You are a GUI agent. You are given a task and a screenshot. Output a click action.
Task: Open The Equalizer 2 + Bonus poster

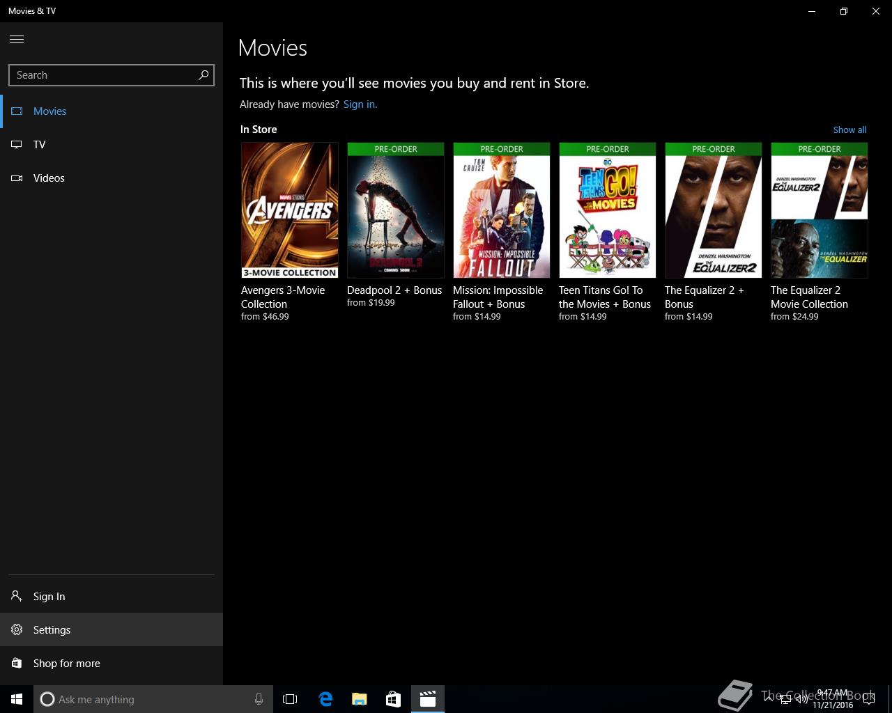coord(713,210)
